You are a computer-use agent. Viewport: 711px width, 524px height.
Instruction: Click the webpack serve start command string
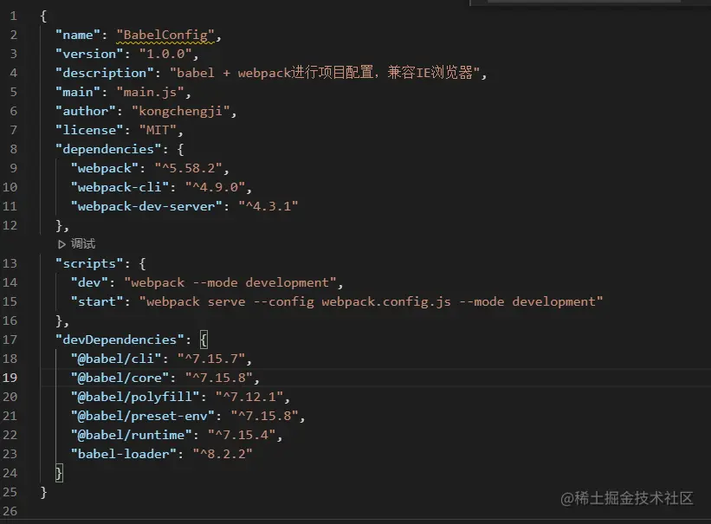(x=371, y=301)
